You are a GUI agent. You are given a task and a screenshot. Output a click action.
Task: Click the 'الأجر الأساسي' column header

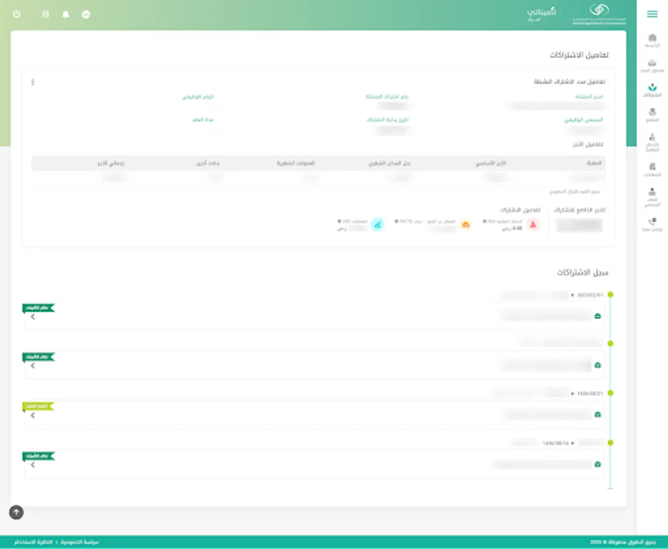coord(490,163)
